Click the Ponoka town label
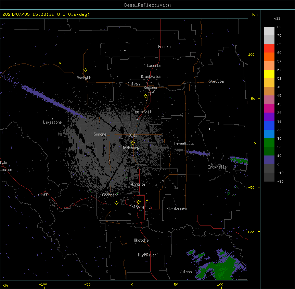The width and height of the screenshot is (295, 289). (164, 47)
